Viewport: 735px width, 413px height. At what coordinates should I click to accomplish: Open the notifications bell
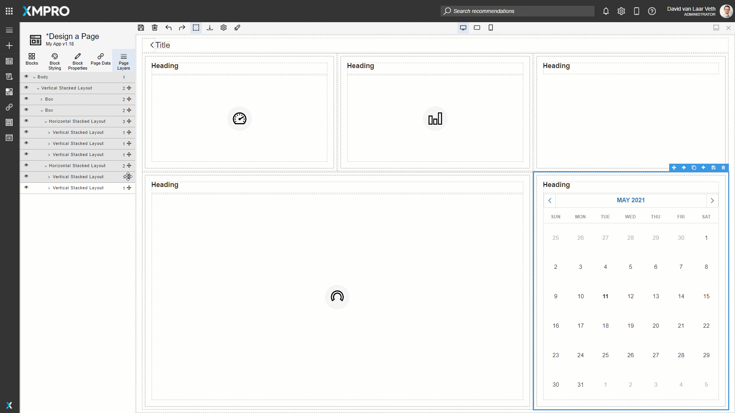pos(606,11)
